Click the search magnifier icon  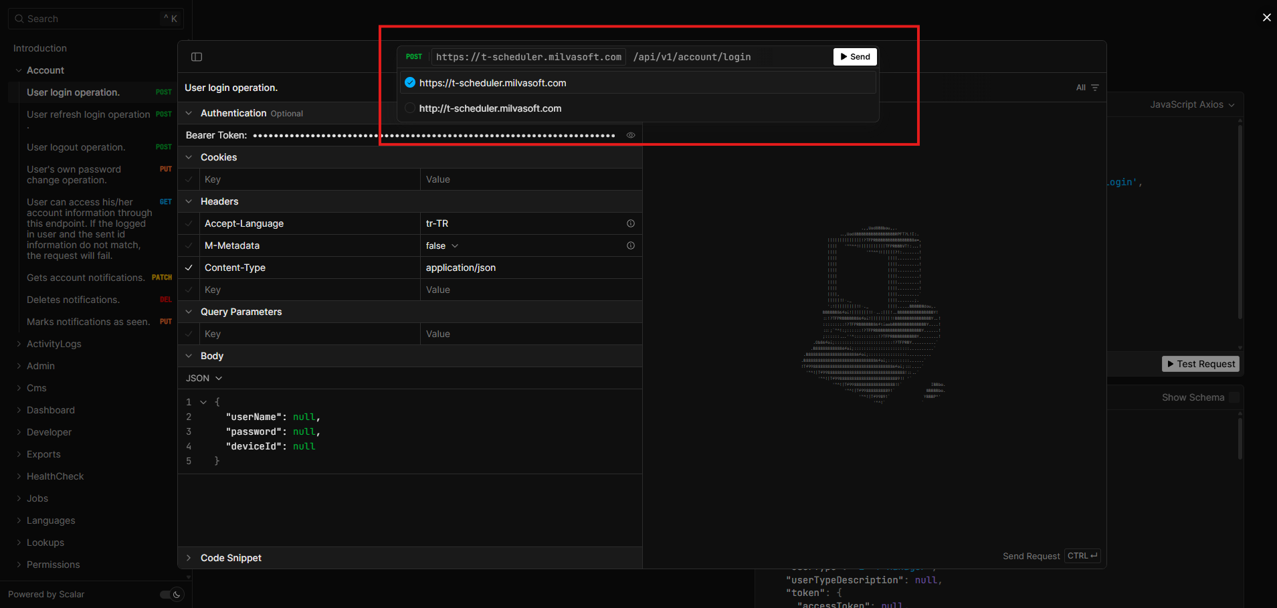pyautogui.click(x=19, y=19)
